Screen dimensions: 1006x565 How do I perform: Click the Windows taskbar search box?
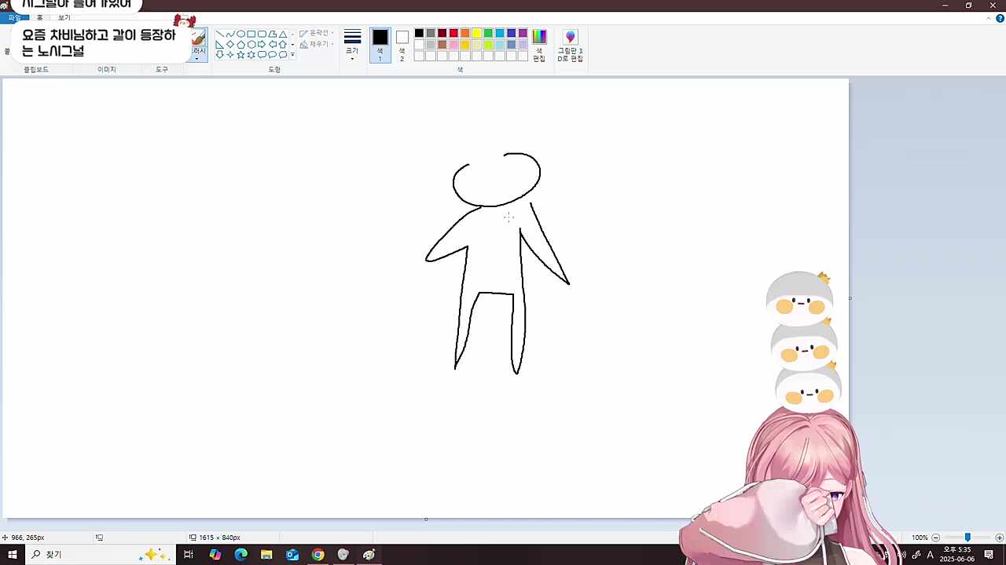pos(101,555)
